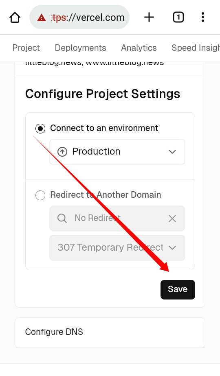Click the search magnifier in redirect field
220x376 pixels.
[x=62, y=219]
